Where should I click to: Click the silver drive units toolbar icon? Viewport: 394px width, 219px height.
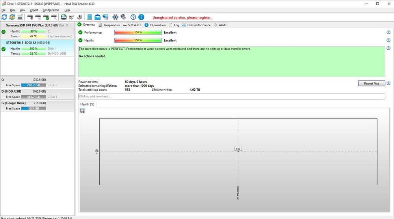(x=72, y=17)
